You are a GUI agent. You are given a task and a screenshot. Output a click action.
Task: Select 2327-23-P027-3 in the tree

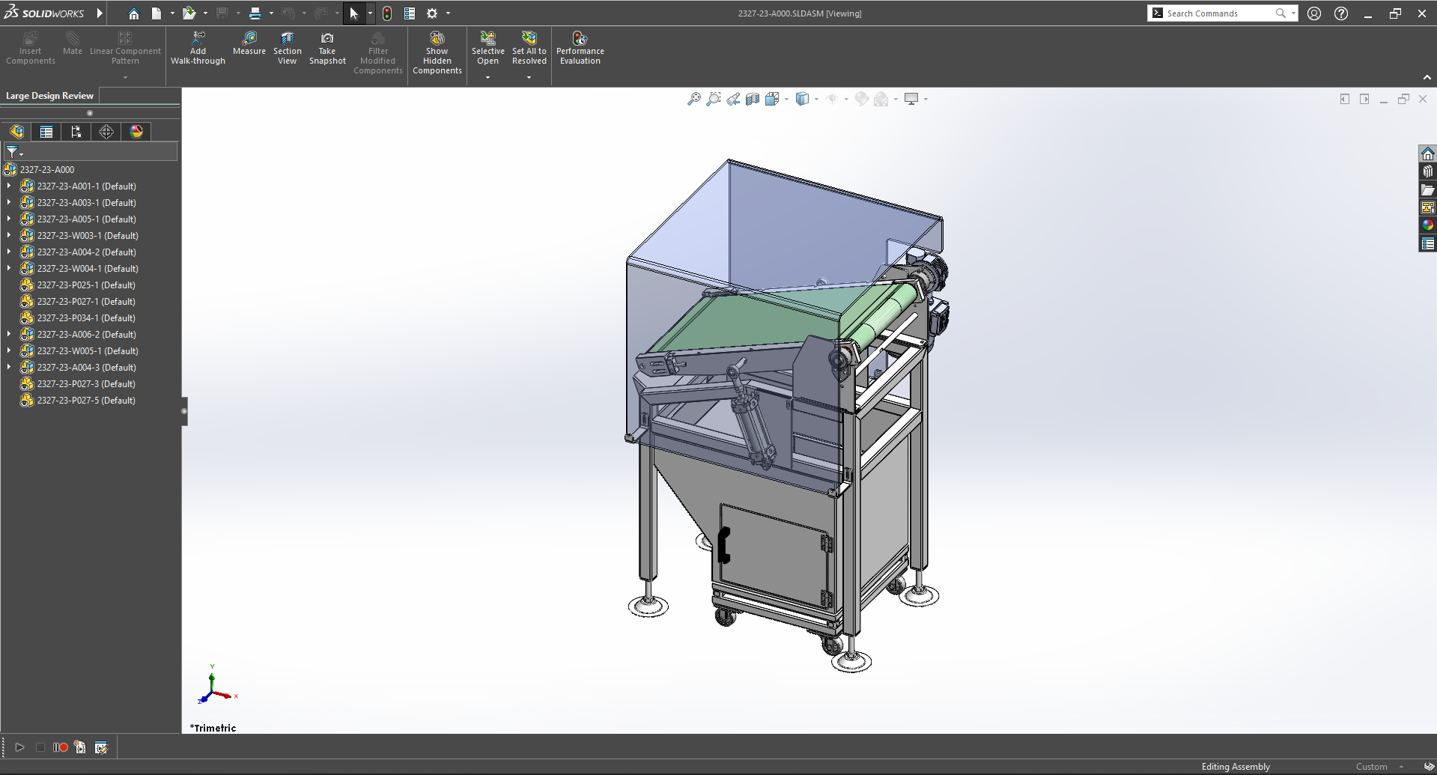pos(86,384)
